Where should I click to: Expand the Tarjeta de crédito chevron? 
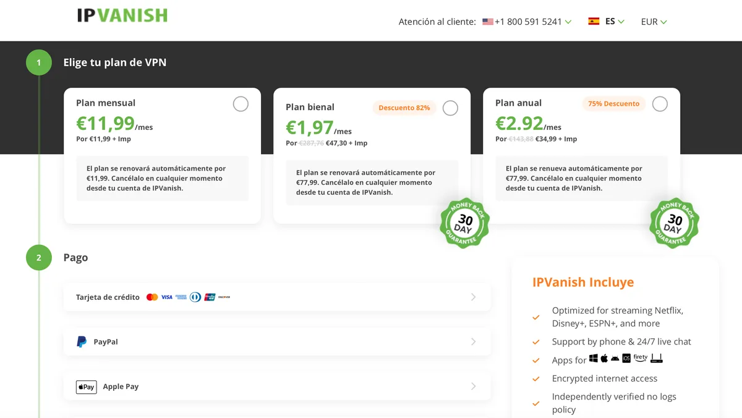coord(474,297)
